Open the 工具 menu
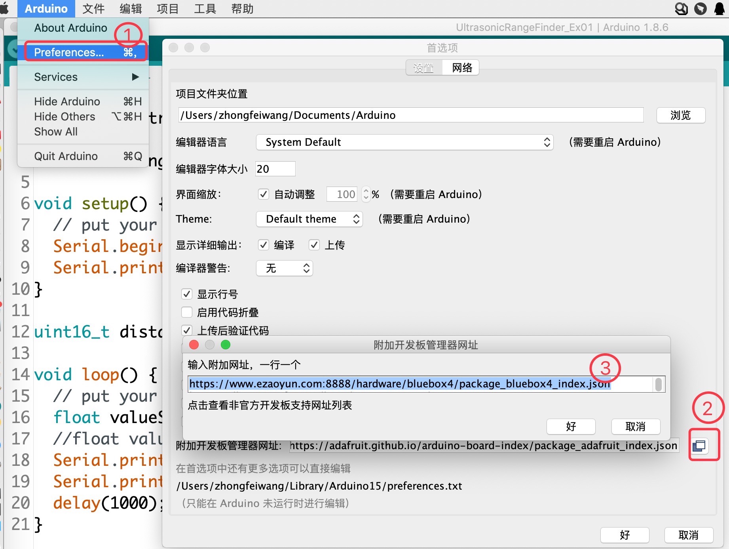729x549 pixels. (x=205, y=9)
